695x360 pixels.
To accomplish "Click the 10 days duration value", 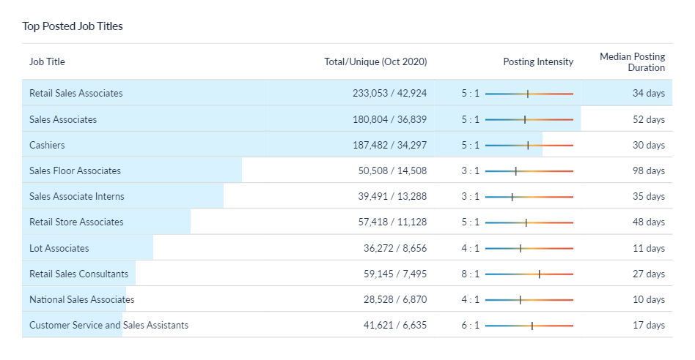I will (649, 299).
